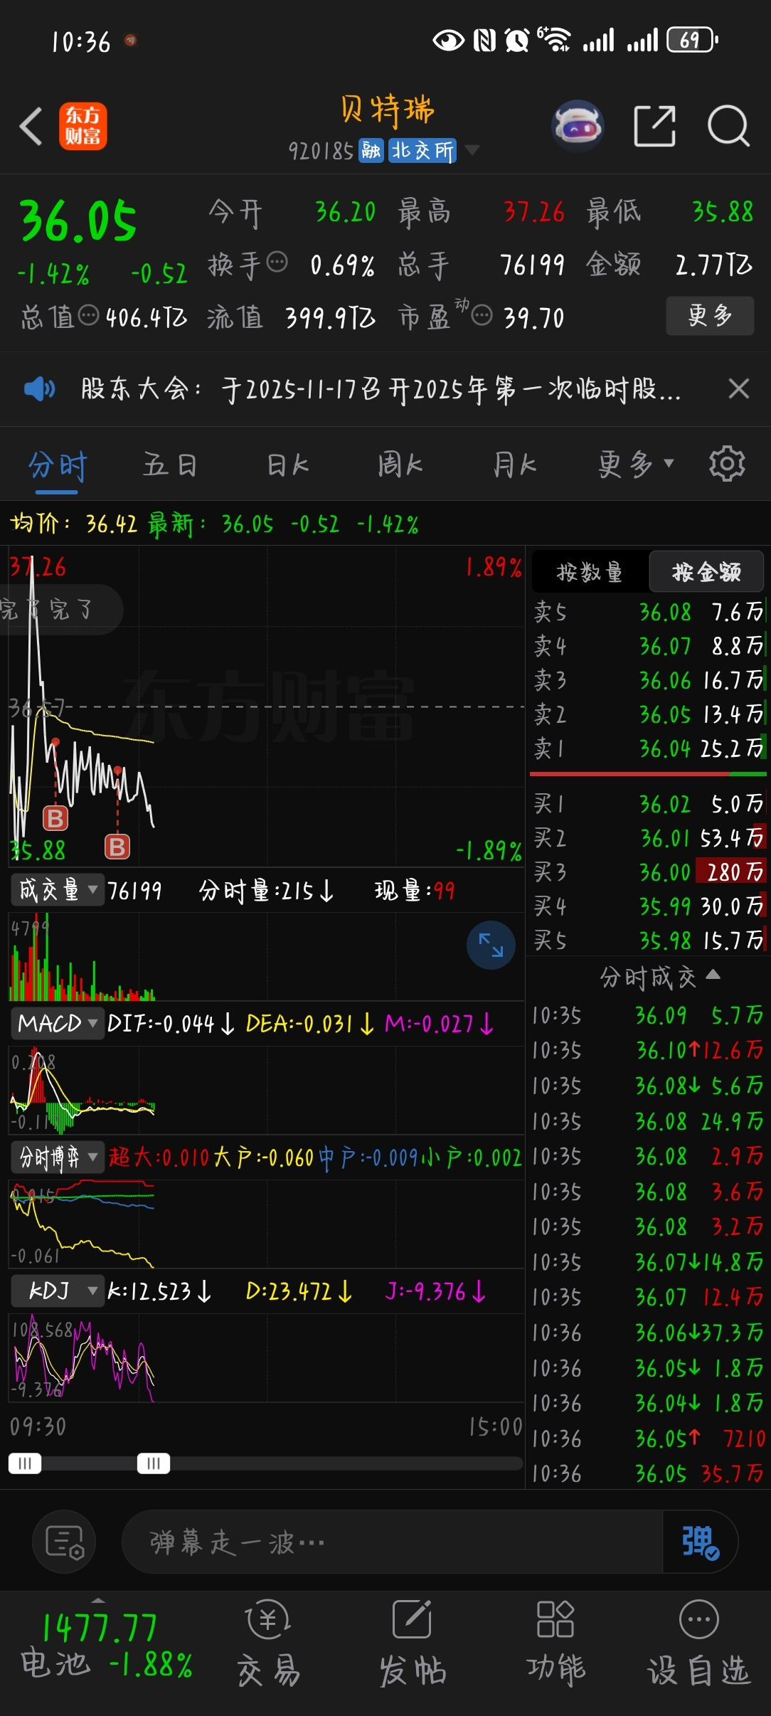This screenshot has height=1716, width=771.
Task: Tap the share icon
Action: (x=654, y=126)
